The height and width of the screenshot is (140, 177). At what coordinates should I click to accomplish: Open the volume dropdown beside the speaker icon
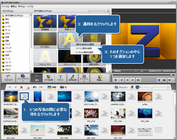coord(173,80)
